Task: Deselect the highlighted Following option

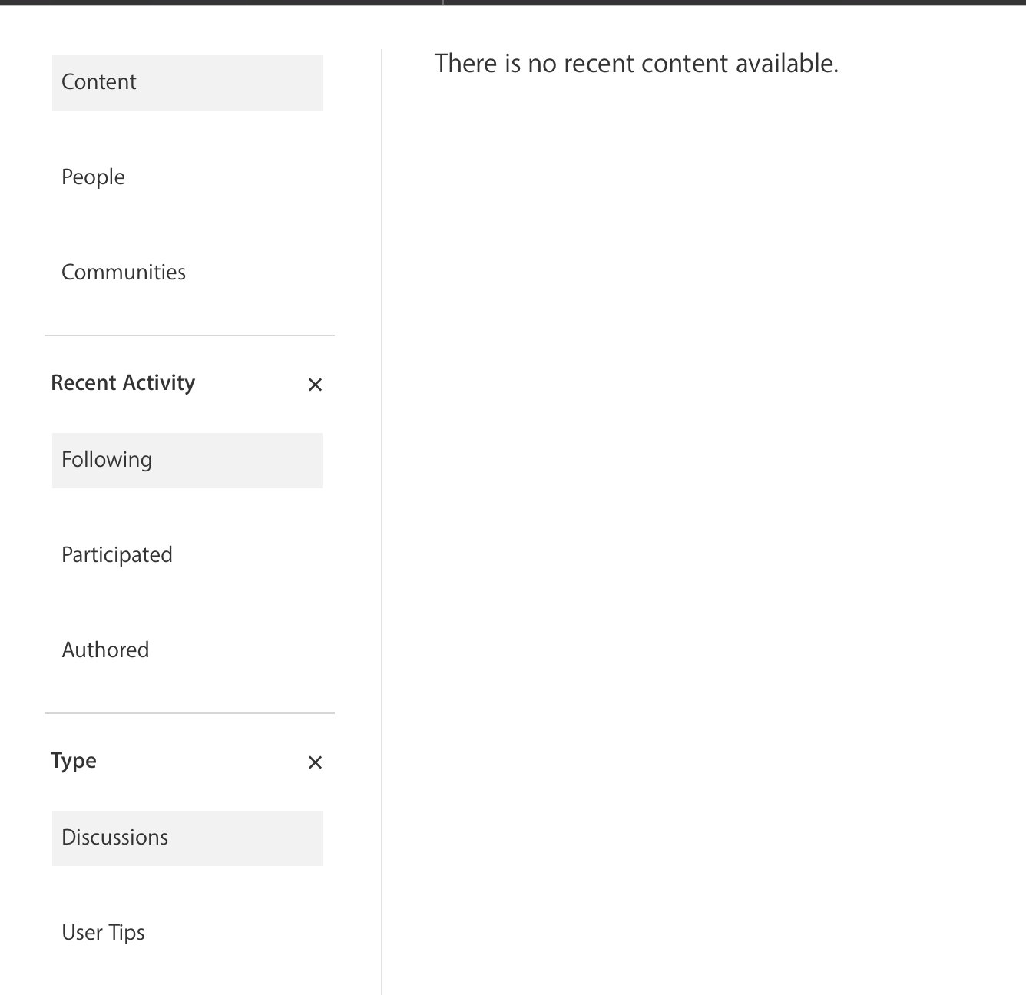Action: (x=187, y=460)
